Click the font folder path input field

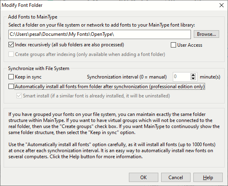(x=99, y=35)
